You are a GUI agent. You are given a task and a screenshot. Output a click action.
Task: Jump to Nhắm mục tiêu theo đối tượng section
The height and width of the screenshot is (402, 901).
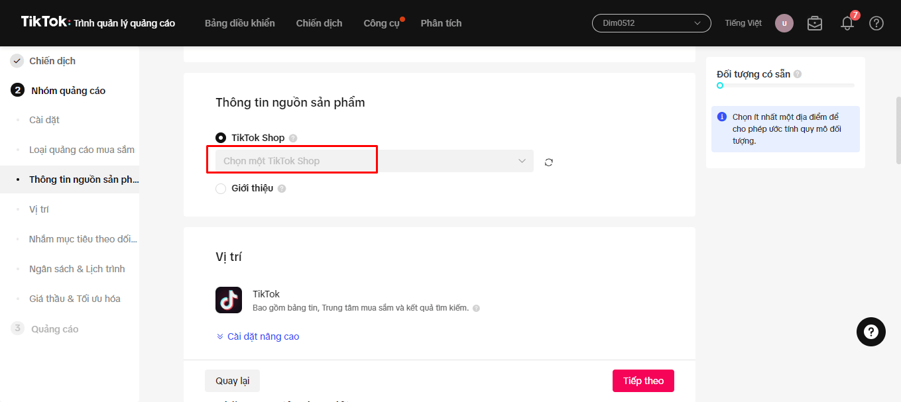(84, 239)
